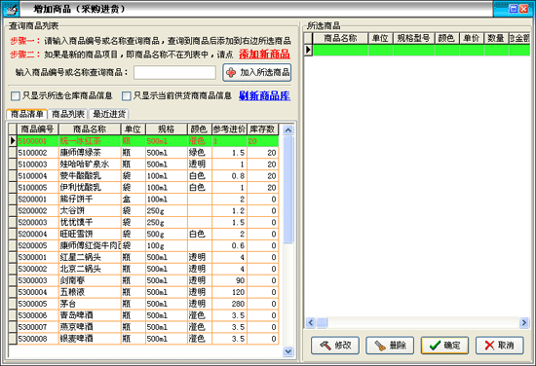Click product list scroll up arrow

click(x=288, y=129)
